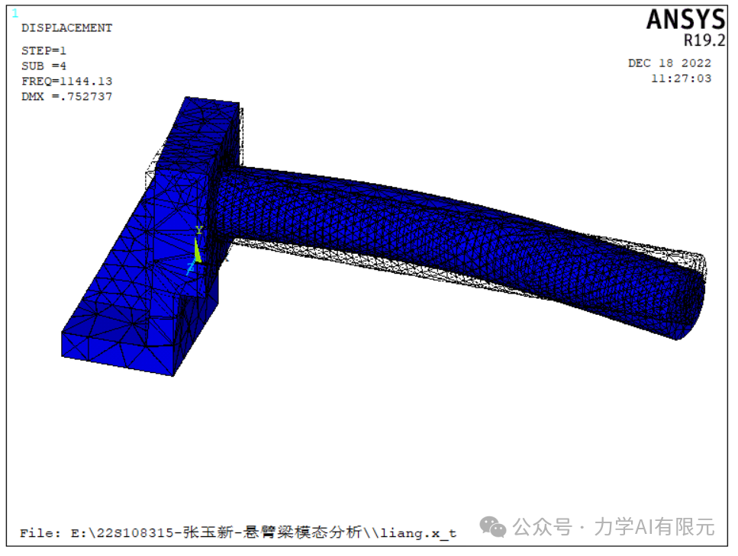Click the DEC 18 2022 date
This screenshot has height=556, width=738.
pos(669,63)
